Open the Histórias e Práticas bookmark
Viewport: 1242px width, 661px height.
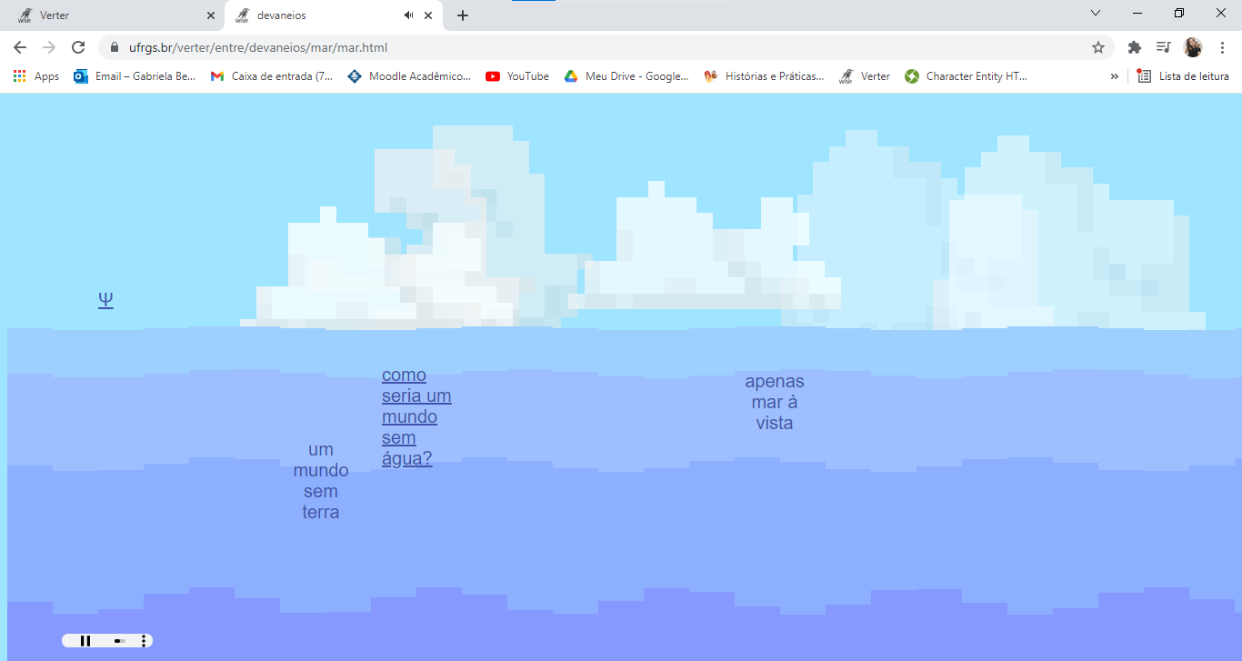(x=765, y=76)
